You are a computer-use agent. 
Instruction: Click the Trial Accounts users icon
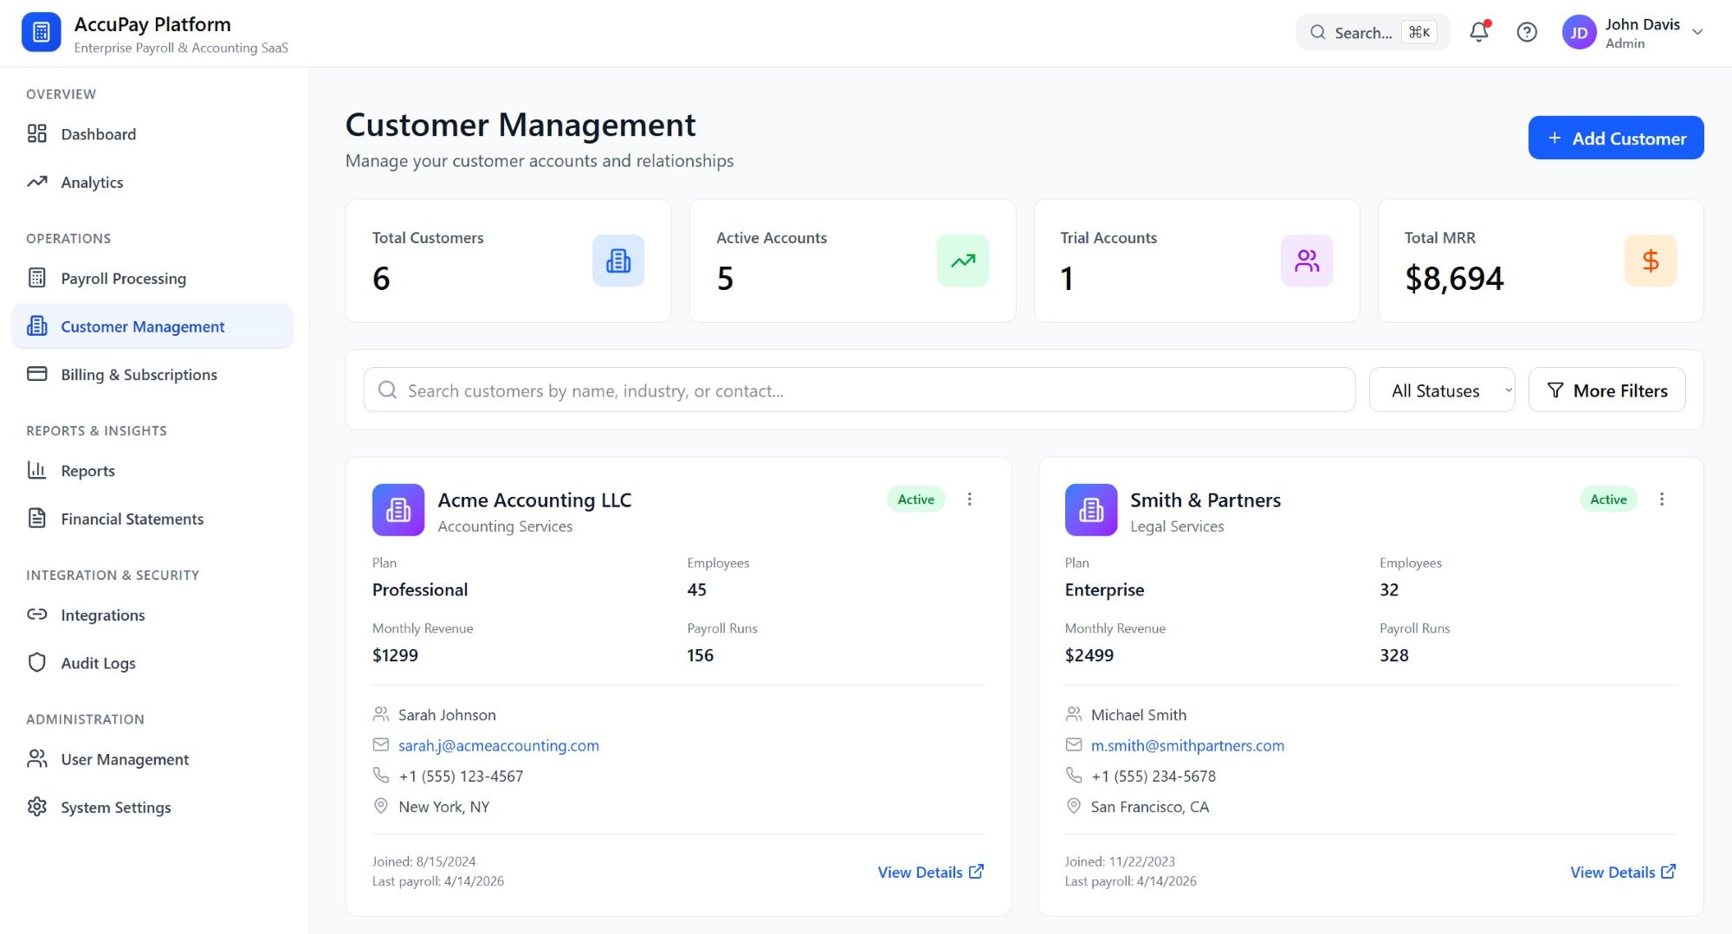coord(1307,261)
